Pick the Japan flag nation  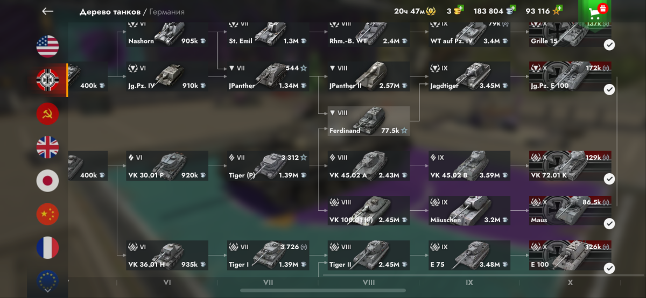[47, 181]
